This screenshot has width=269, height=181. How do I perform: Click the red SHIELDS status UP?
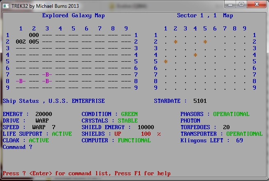click(x=118, y=134)
